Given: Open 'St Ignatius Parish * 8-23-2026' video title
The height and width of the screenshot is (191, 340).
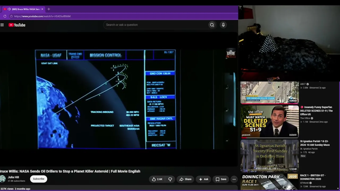Looking at the screenshot, I should 315,143.
